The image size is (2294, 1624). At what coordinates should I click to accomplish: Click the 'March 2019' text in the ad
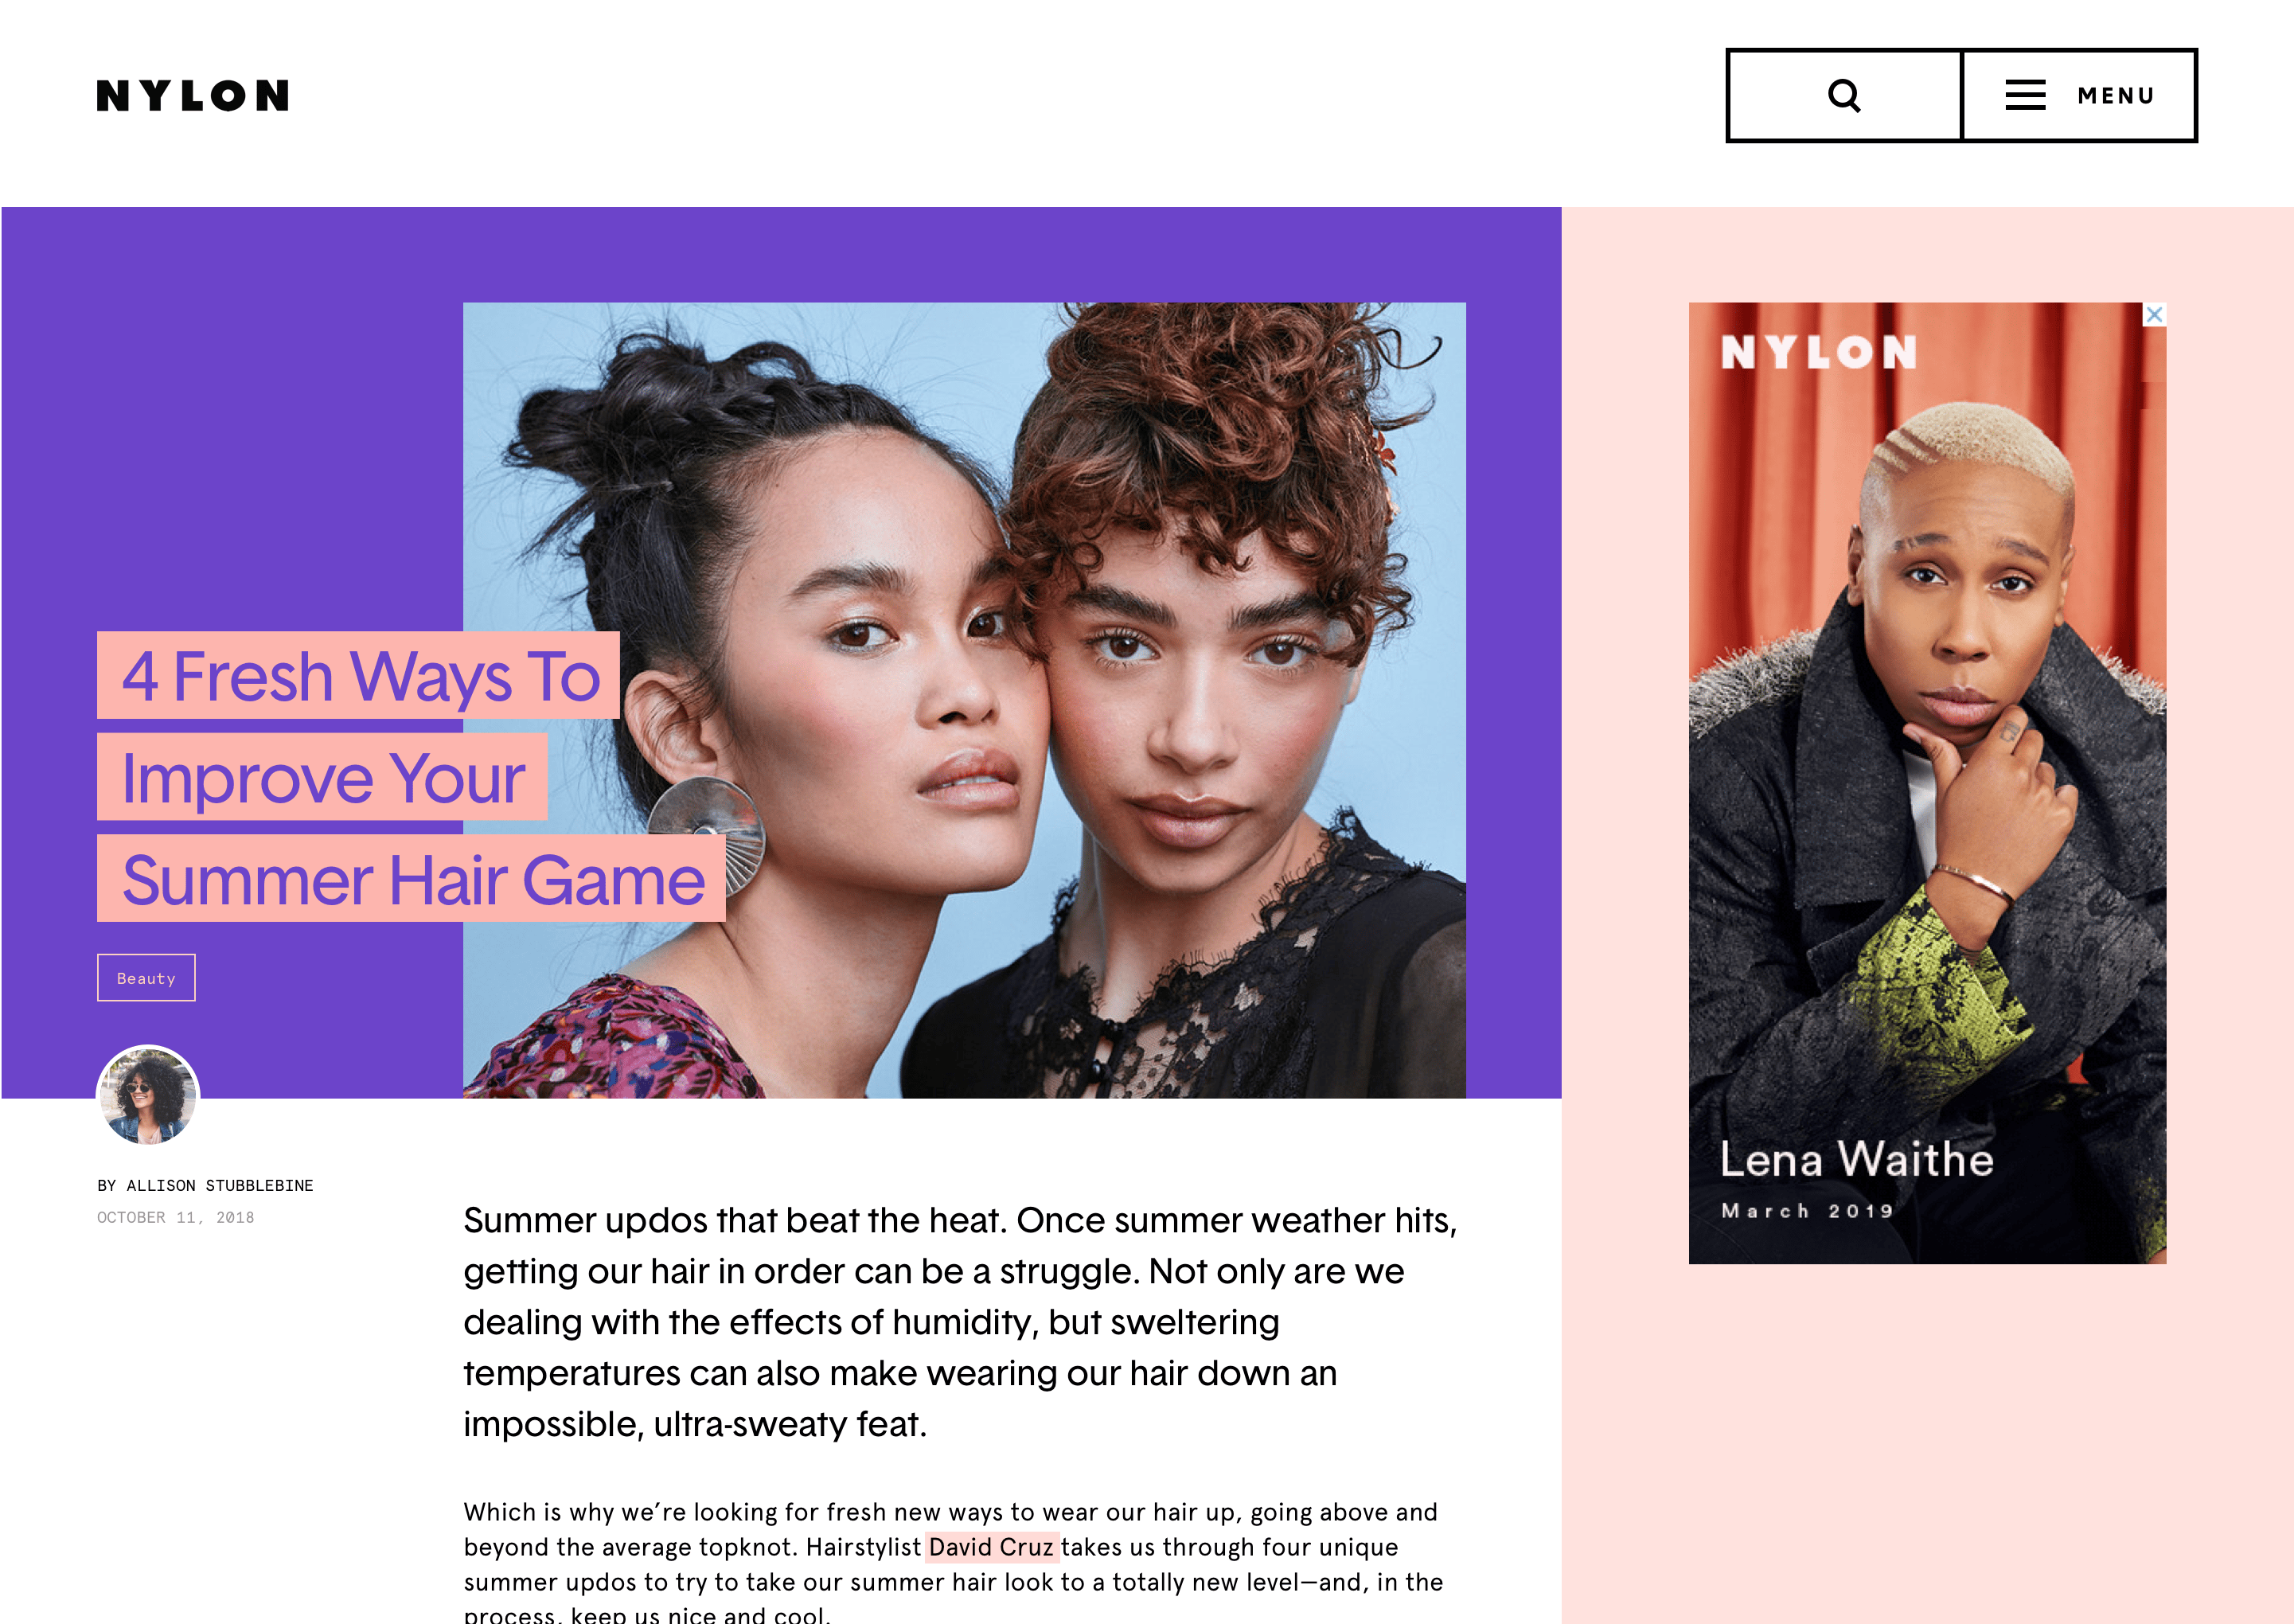pos(1807,1211)
